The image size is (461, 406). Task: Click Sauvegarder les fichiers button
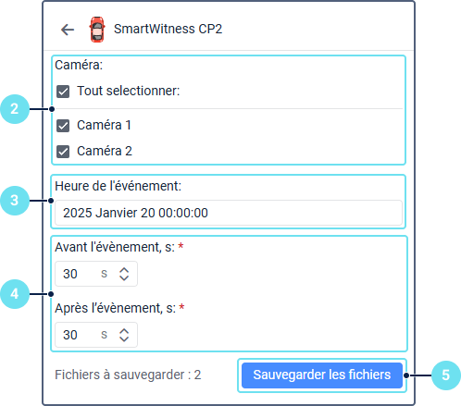click(x=322, y=375)
